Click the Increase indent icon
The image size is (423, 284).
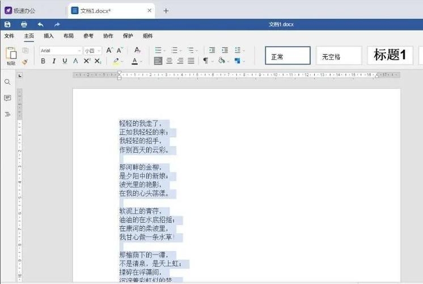225,50
